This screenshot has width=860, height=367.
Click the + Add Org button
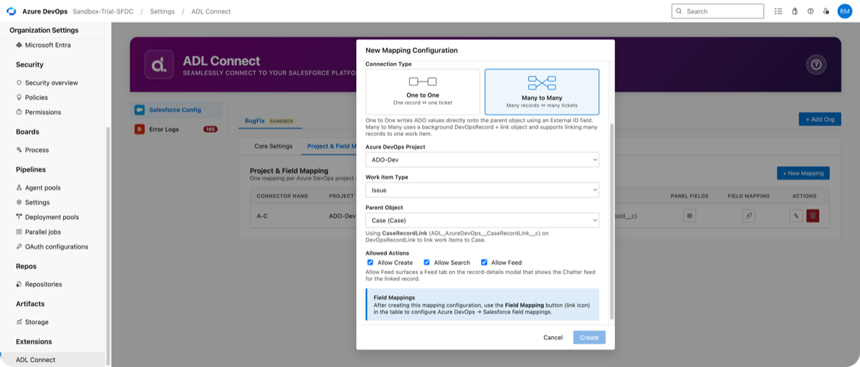click(x=820, y=119)
